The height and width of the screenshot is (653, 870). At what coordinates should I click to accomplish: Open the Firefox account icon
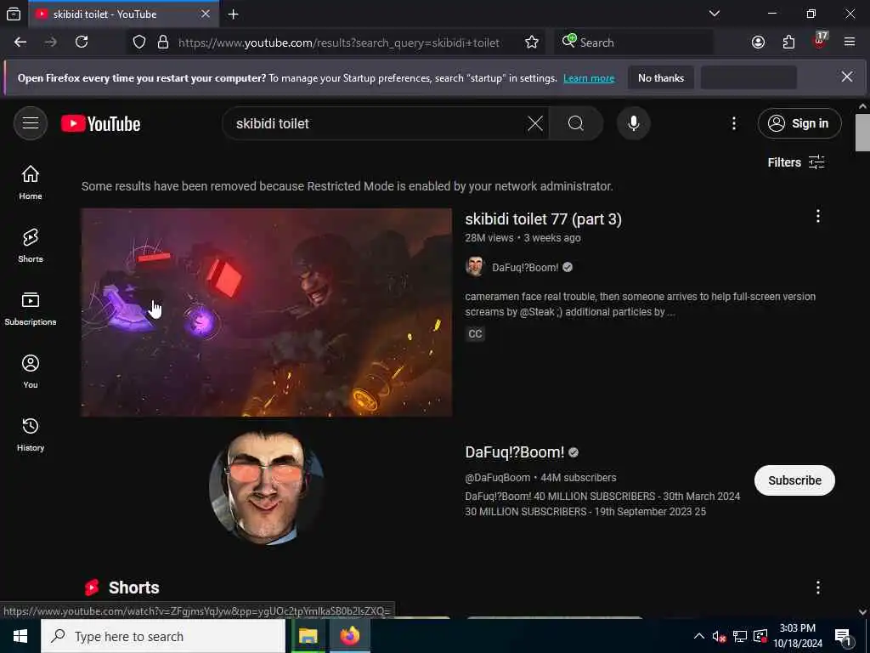(x=758, y=43)
